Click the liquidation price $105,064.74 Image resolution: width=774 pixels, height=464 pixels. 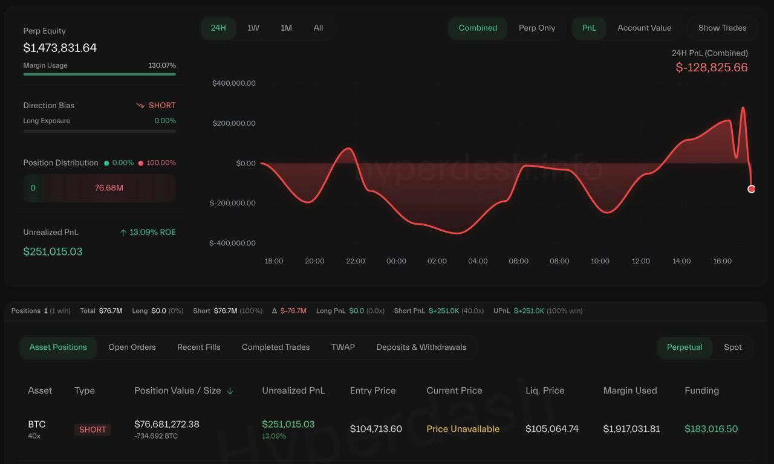coord(552,429)
